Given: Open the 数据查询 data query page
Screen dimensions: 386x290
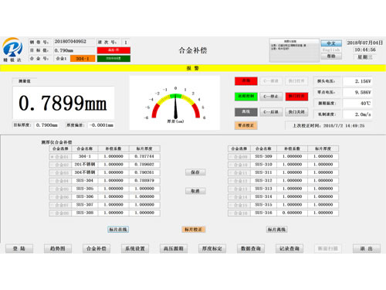Looking at the screenshot, I should pyautogui.click(x=251, y=248).
